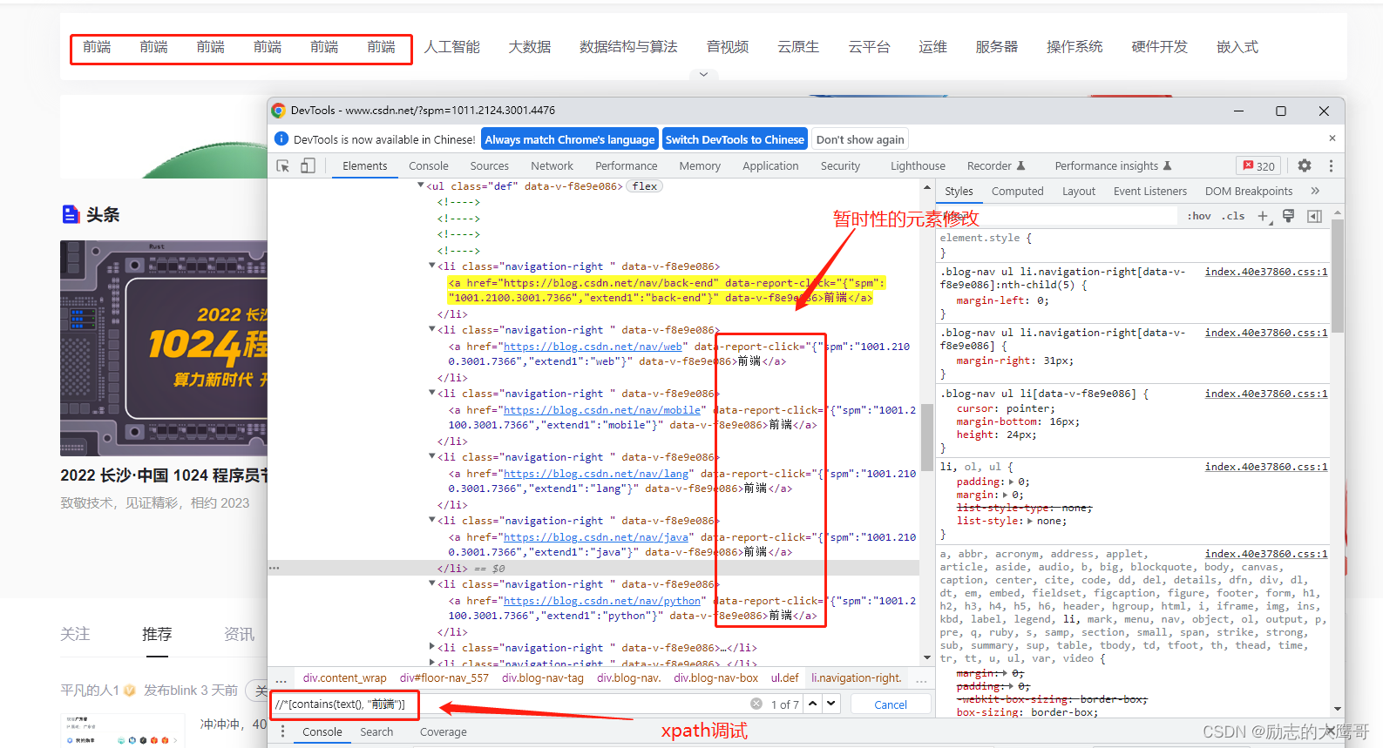
Task: Close the DevTools language infobar
Action: pos(1332,138)
